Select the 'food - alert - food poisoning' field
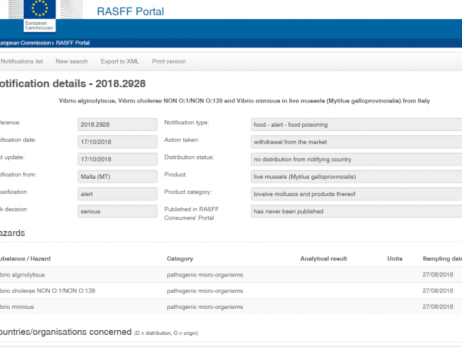Image resolution: width=462 pixels, height=347 pixels. pos(356,124)
